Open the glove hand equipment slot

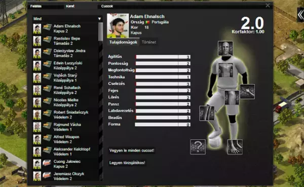point(247,92)
